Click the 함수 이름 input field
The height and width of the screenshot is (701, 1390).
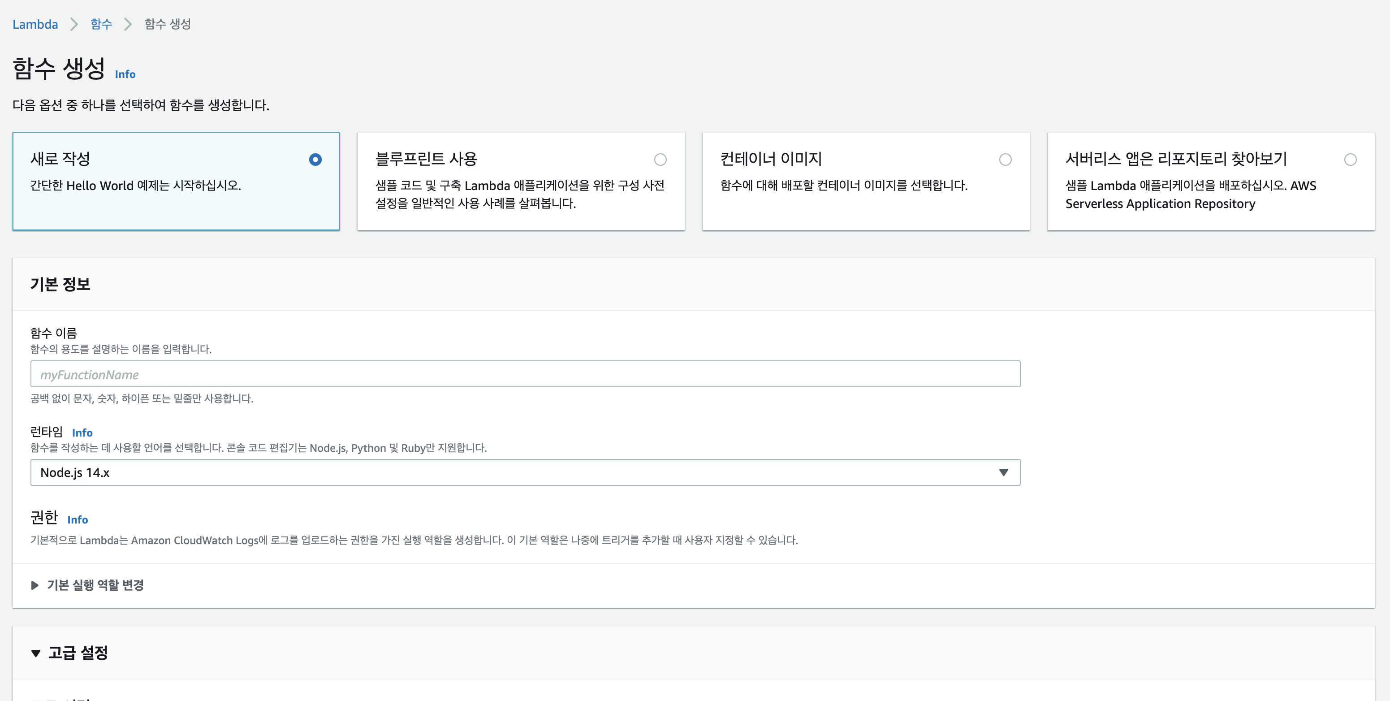(524, 374)
